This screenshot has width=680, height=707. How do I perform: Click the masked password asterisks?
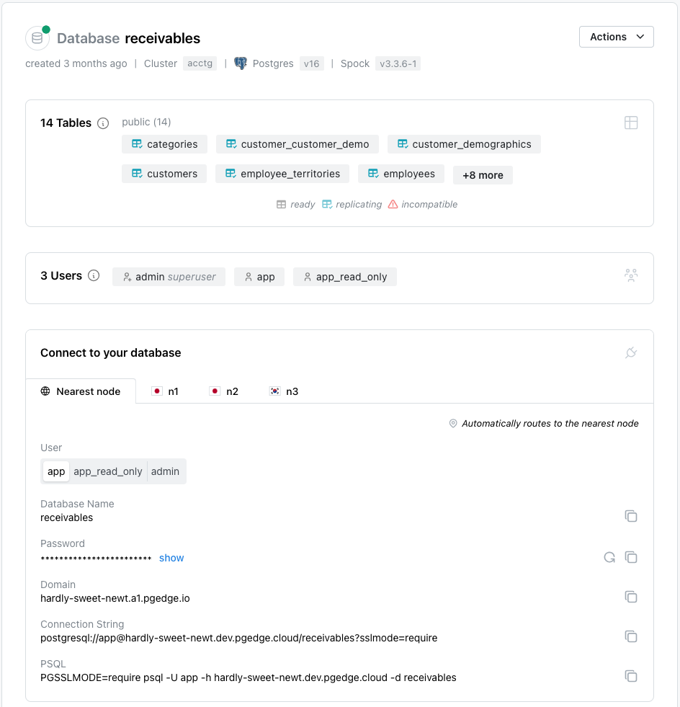click(x=96, y=559)
